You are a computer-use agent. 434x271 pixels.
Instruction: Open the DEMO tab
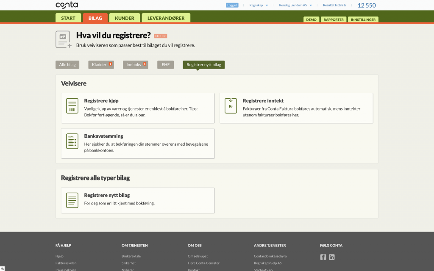click(x=312, y=19)
